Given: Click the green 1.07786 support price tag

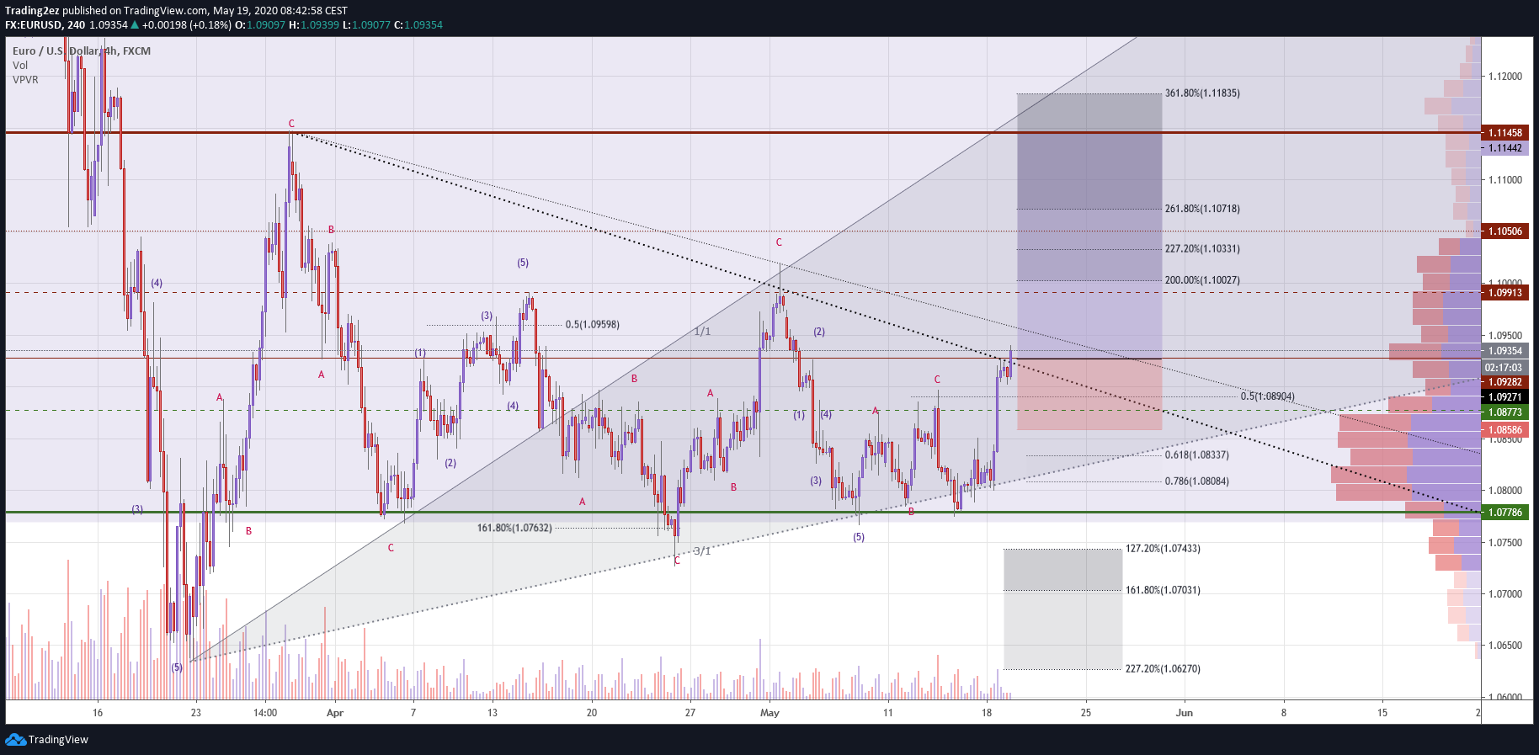Looking at the screenshot, I should (x=1504, y=513).
